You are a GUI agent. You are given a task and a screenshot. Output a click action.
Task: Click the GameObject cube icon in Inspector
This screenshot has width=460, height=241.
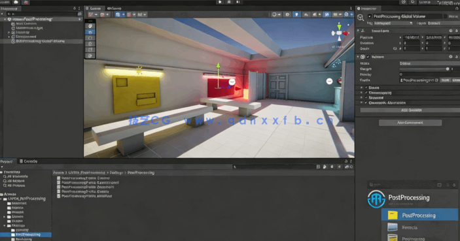(x=361, y=18)
